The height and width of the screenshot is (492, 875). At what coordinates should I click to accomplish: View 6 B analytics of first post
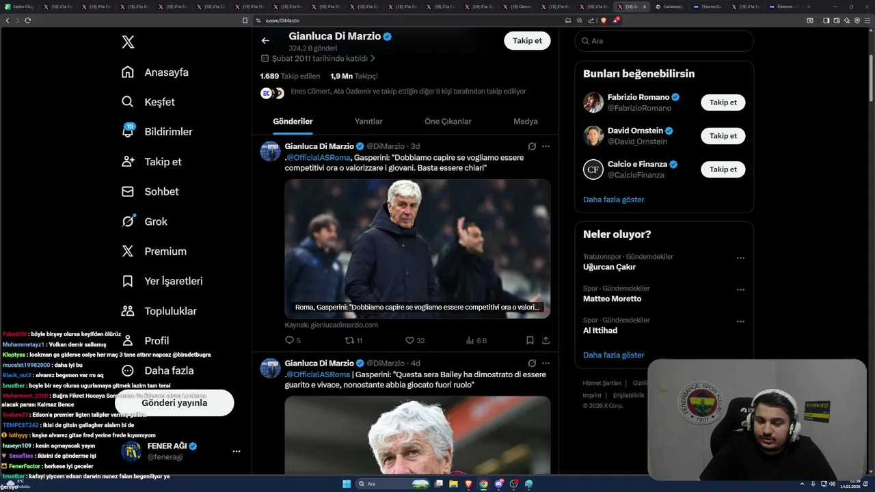(476, 340)
